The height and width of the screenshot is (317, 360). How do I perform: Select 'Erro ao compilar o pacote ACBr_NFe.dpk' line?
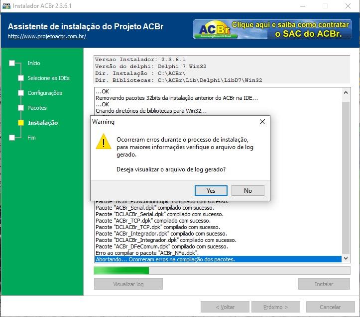pyautogui.click(x=218, y=253)
